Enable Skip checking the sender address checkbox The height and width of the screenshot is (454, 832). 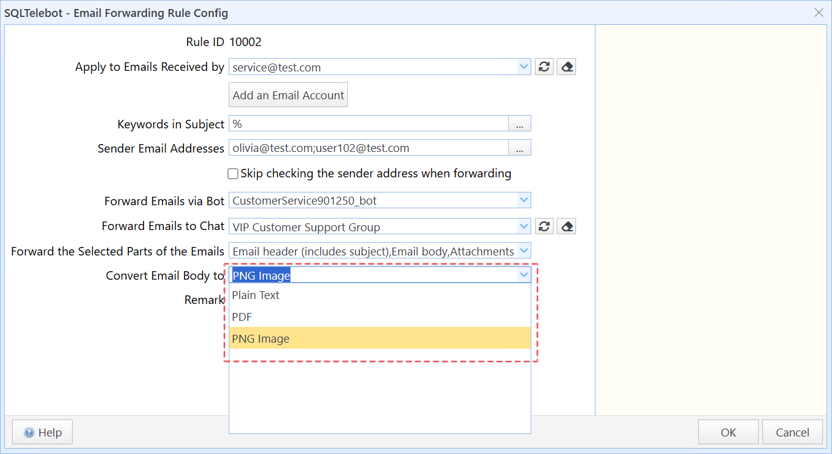pos(233,174)
